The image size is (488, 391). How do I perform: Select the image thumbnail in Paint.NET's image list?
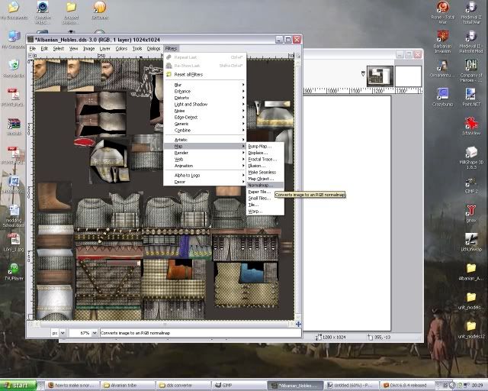coord(379,75)
